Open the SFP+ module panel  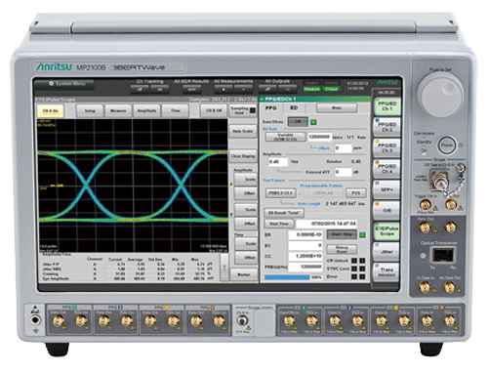(x=386, y=189)
